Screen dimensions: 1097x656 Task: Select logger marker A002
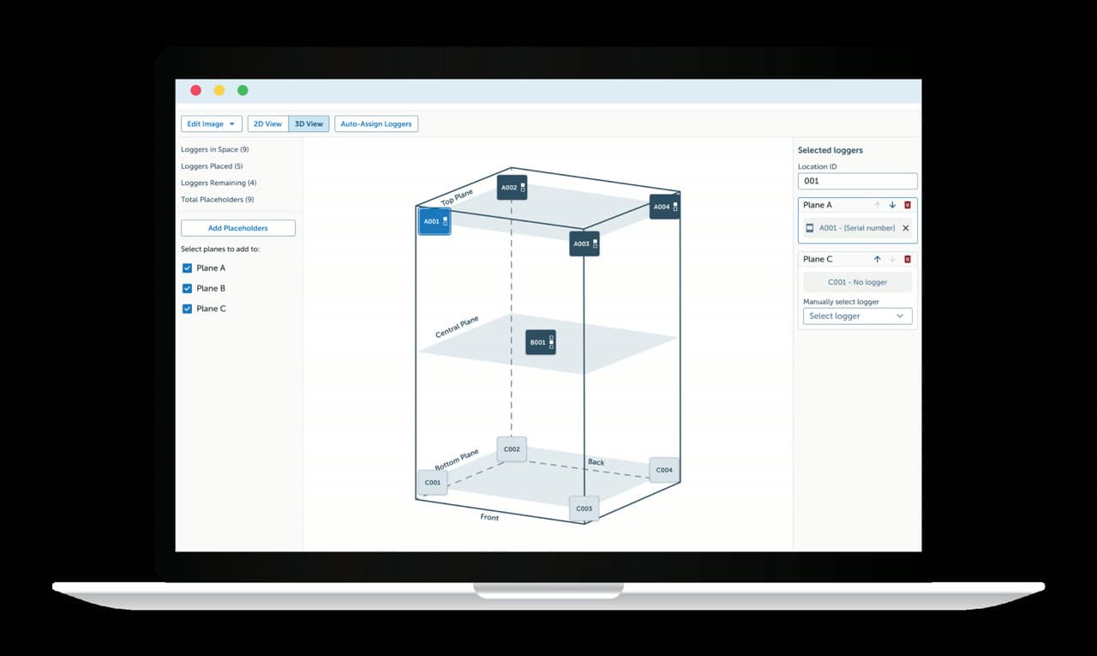pyautogui.click(x=511, y=187)
